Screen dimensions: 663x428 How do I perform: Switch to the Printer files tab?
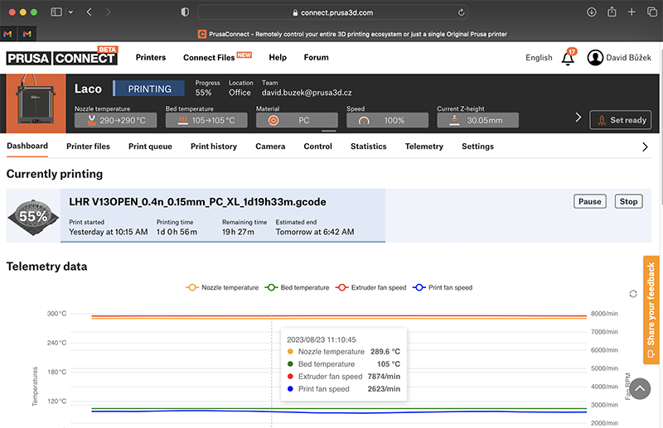tap(88, 147)
